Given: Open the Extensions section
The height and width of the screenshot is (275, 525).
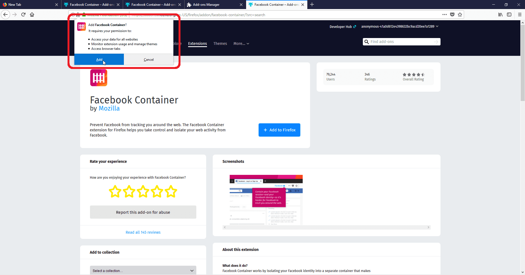Looking at the screenshot, I should pos(197,44).
